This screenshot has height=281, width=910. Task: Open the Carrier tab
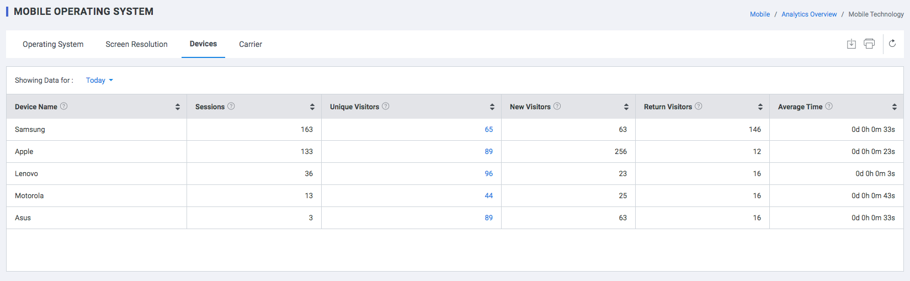251,44
